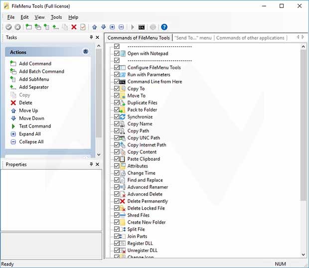Click the Tasks panel vertical scrollbar thumb

tap(99, 93)
